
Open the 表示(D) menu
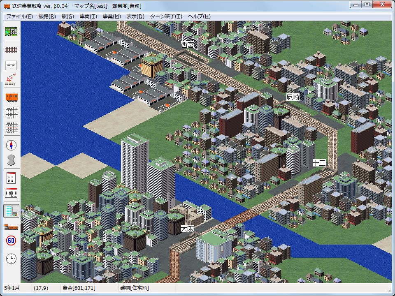[135, 16]
